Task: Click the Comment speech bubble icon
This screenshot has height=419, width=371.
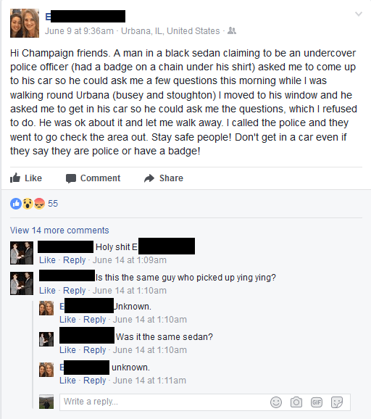Action: (x=71, y=178)
